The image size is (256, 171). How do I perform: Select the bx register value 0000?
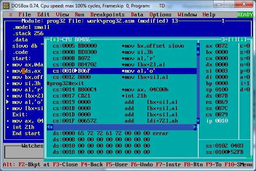pyautogui.click(x=221, y=52)
